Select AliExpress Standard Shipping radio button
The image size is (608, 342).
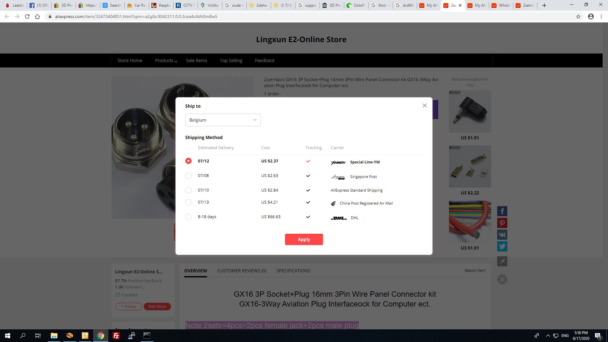tap(188, 190)
